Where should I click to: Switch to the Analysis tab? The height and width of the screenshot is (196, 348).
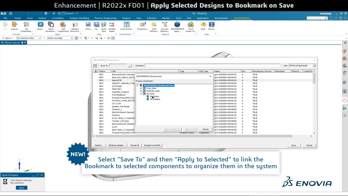click(x=126, y=18)
